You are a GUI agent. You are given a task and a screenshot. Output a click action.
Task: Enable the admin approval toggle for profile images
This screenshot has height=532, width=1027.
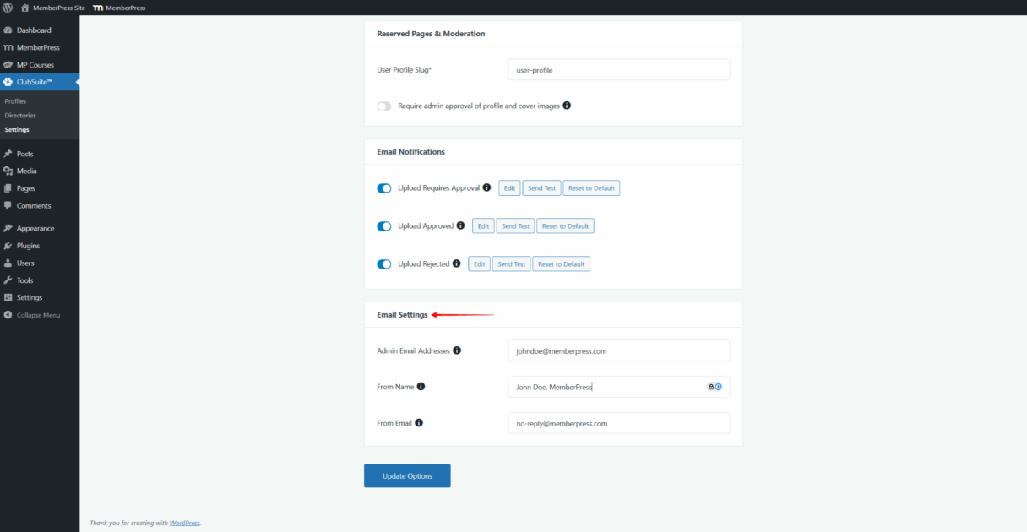tap(383, 106)
